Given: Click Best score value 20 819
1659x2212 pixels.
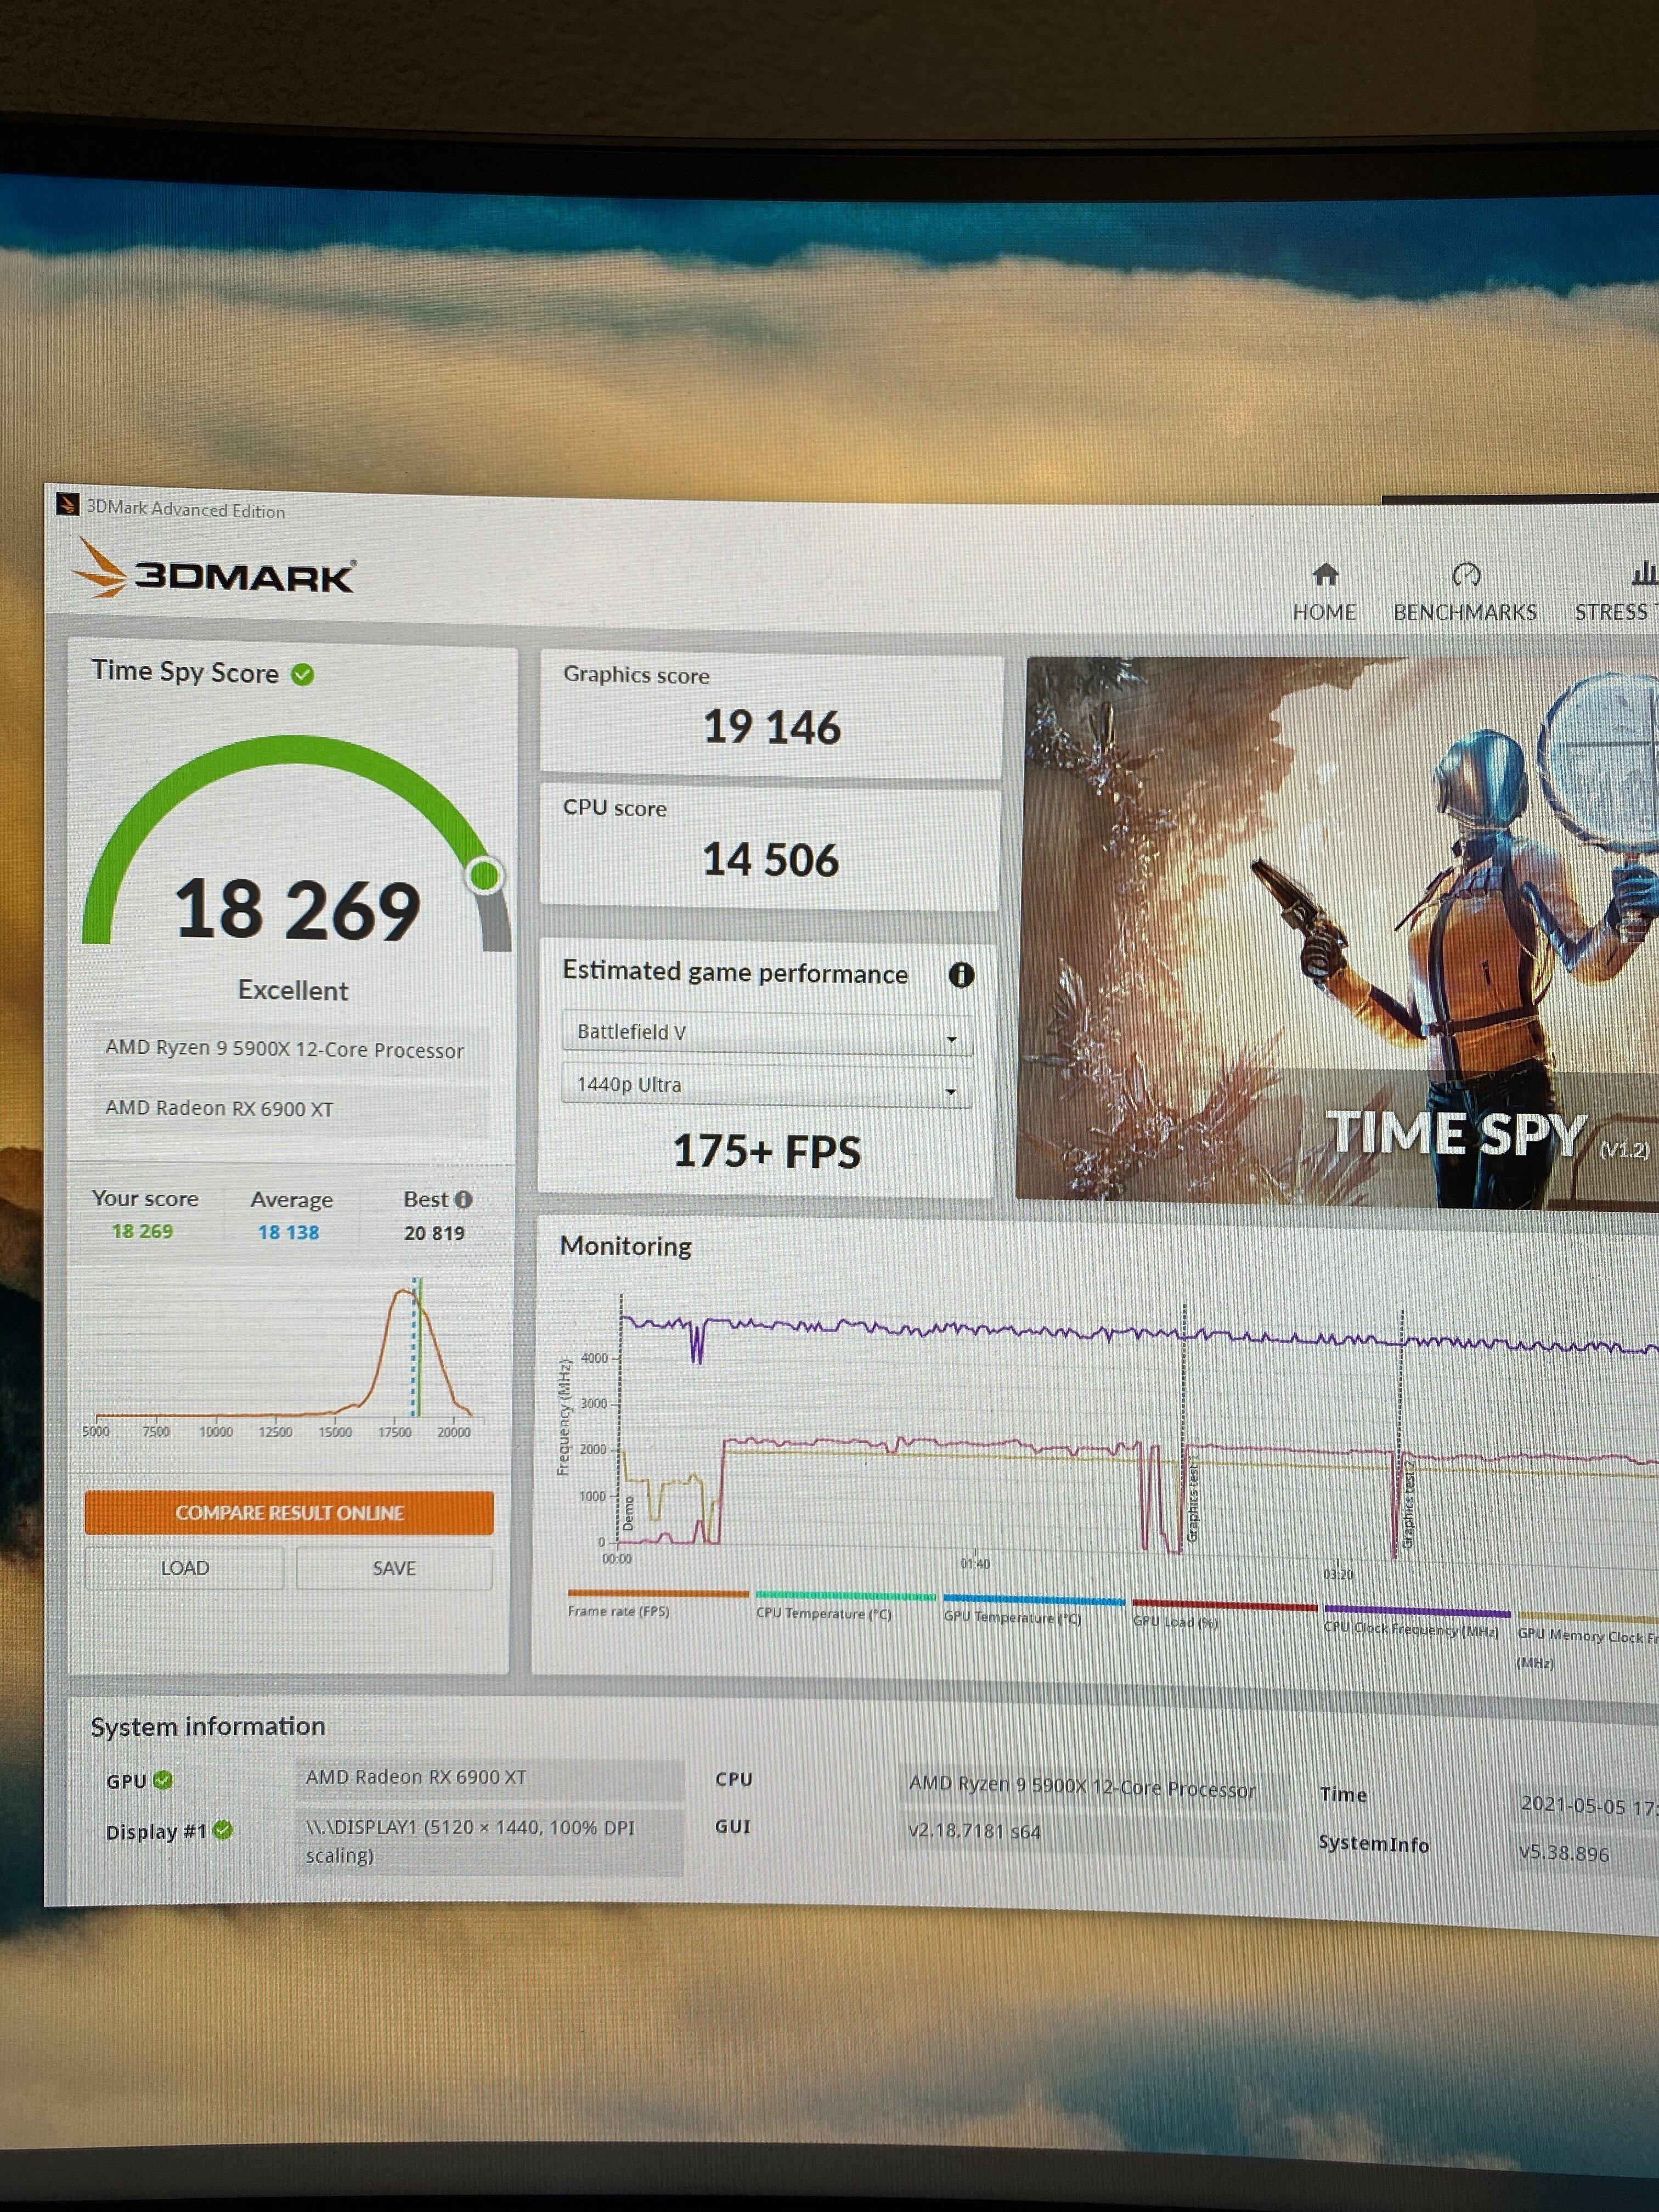Looking at the screenshot, I should tap(434, 1234).
